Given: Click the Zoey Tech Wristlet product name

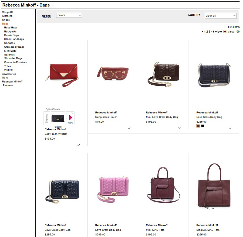Looking at the screenshot, I should click(x=56, y=134).
